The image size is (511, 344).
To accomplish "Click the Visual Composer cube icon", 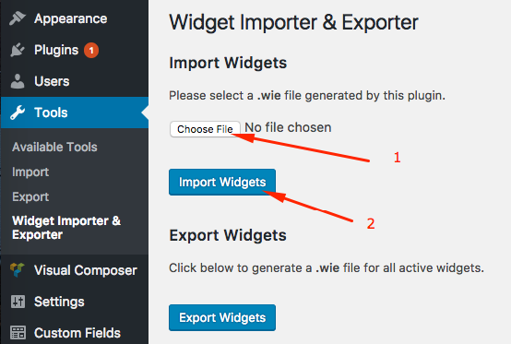I will pyautogui.click(x=18, y=270).
